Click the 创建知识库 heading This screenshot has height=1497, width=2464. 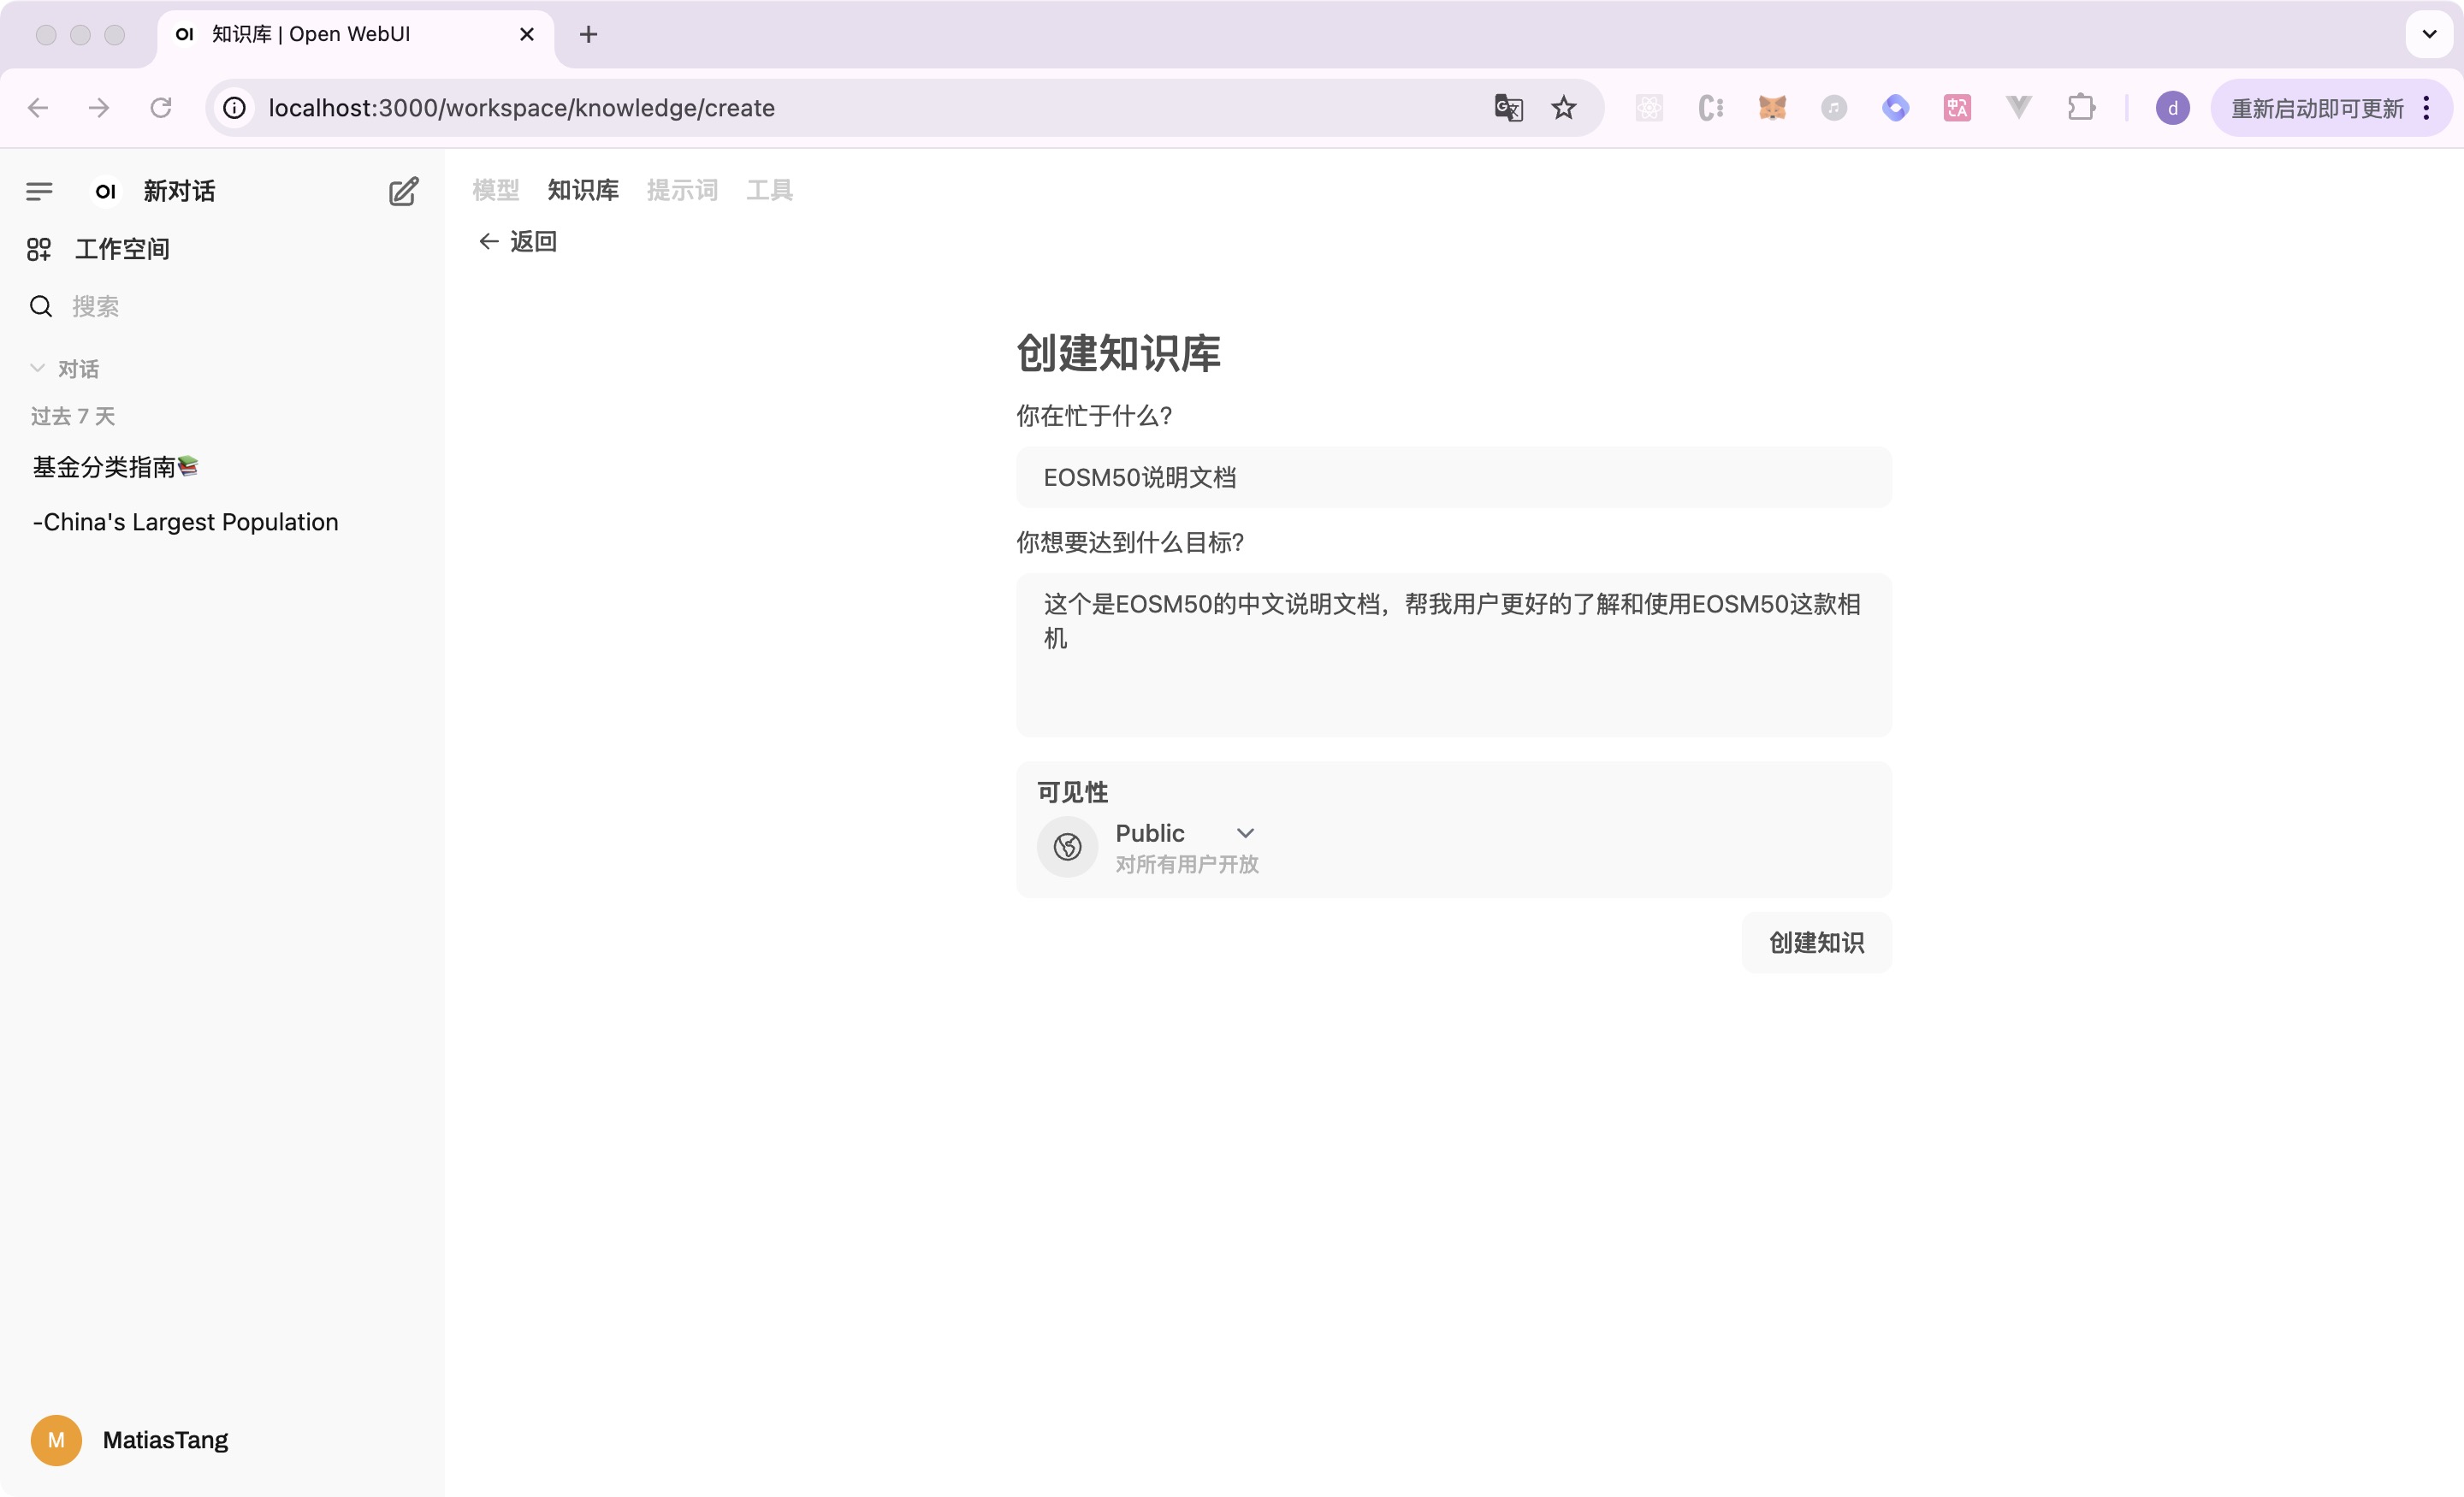click(1118, 353)
